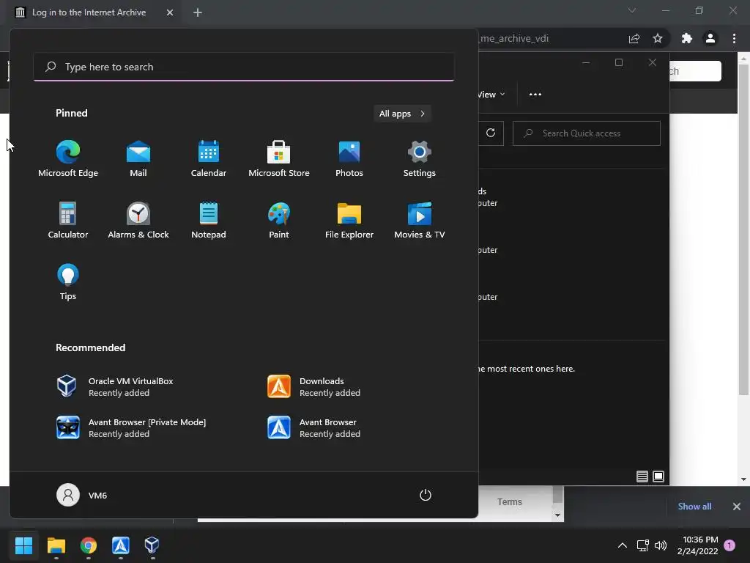The height and width of the screenshot is (563, 750).
Task: Launch the Mail app
Action: click(138, 159)
